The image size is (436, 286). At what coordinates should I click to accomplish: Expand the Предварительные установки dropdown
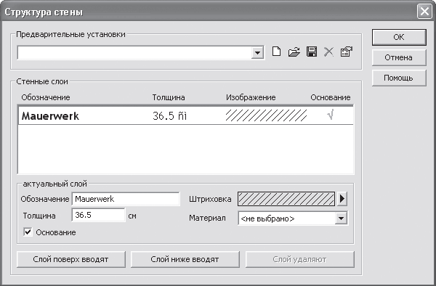coord(257,52)
